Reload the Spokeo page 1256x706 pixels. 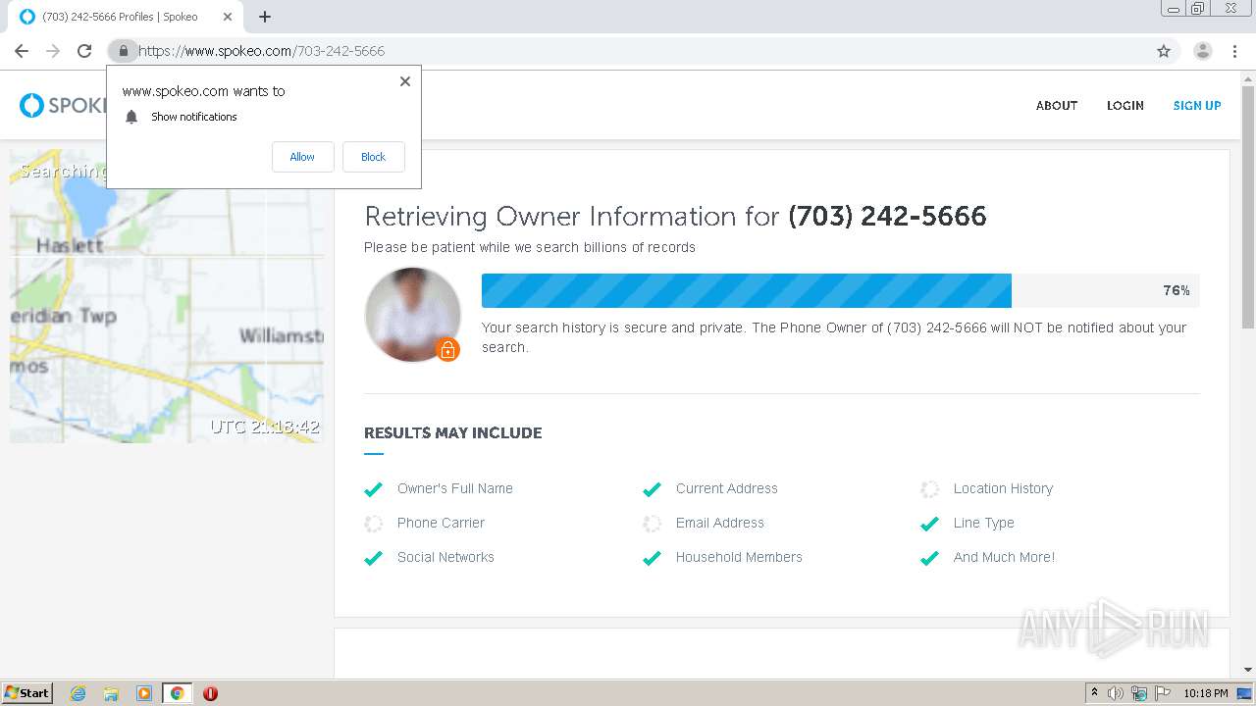point(84,51)
